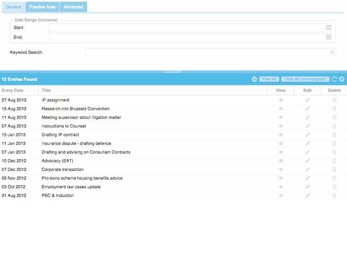Edit the Advocacy (EAT) entry
This screenshot has width=347, height=260.
(x=307, y=161)
